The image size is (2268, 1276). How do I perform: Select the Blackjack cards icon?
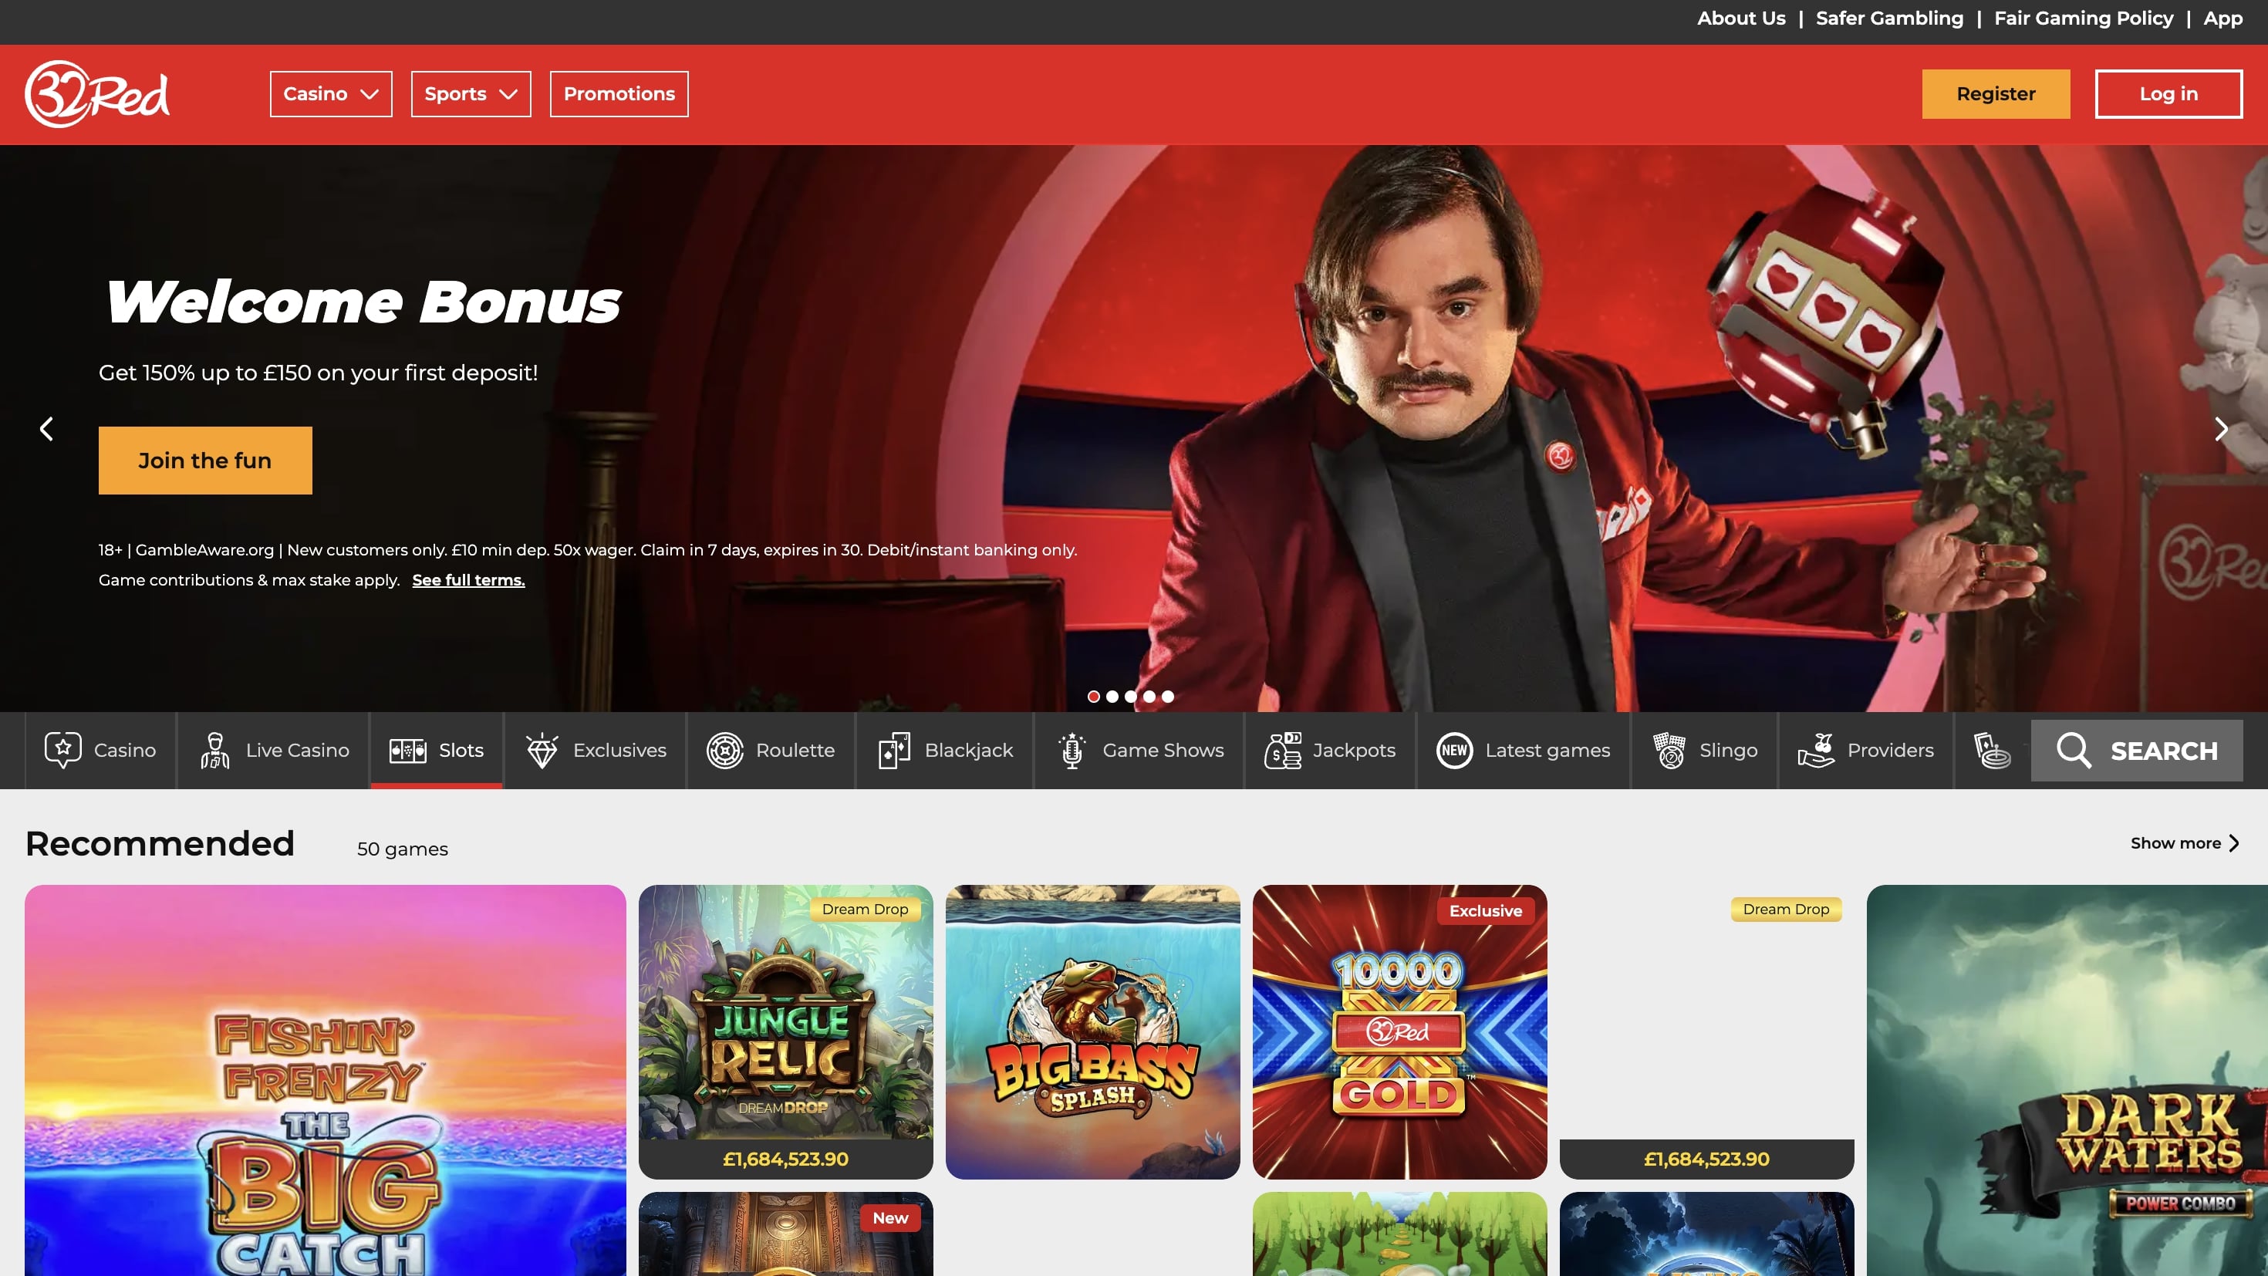click(x=893, y=751)
